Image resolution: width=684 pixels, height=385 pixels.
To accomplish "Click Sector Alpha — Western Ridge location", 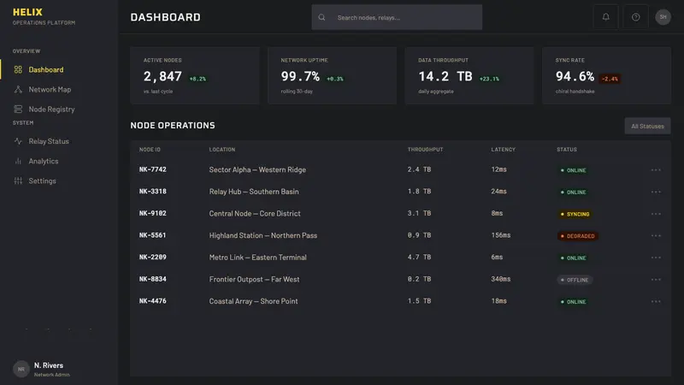I will [257, 169].
